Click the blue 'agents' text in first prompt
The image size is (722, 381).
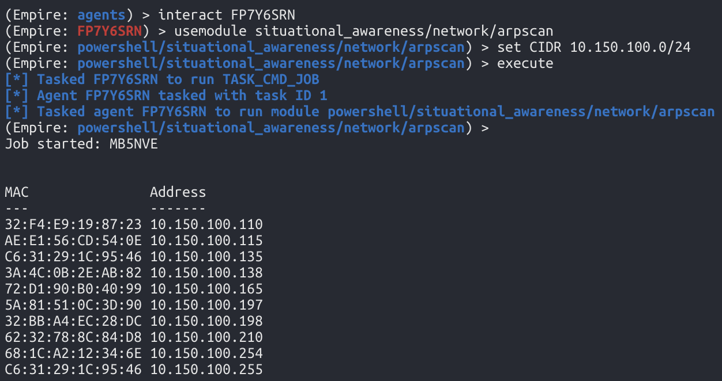tap(101, 14)
